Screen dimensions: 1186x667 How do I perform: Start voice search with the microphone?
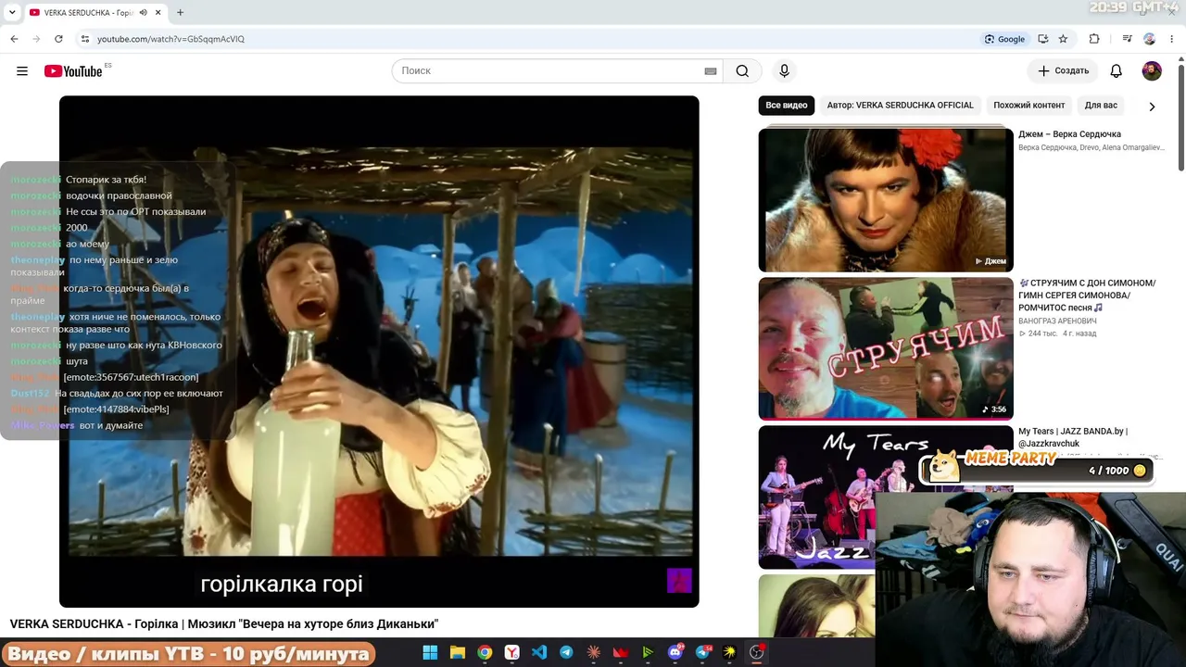(784, 71)
